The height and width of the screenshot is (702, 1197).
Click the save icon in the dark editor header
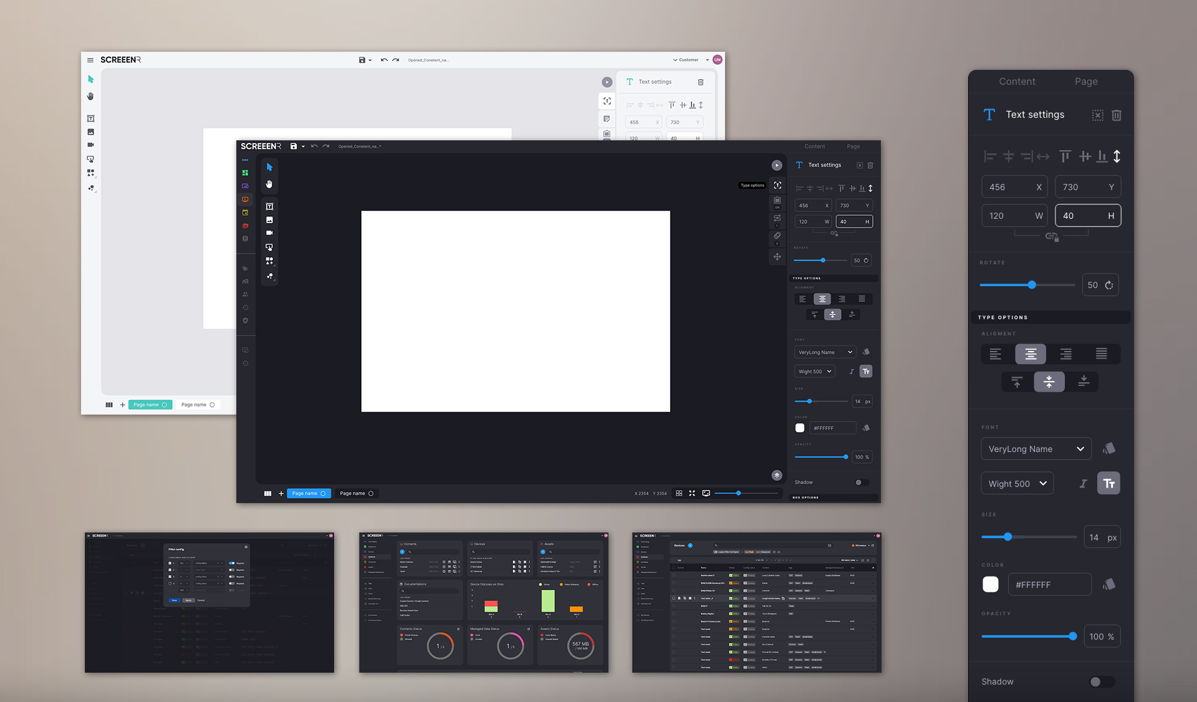coord(294,147)
